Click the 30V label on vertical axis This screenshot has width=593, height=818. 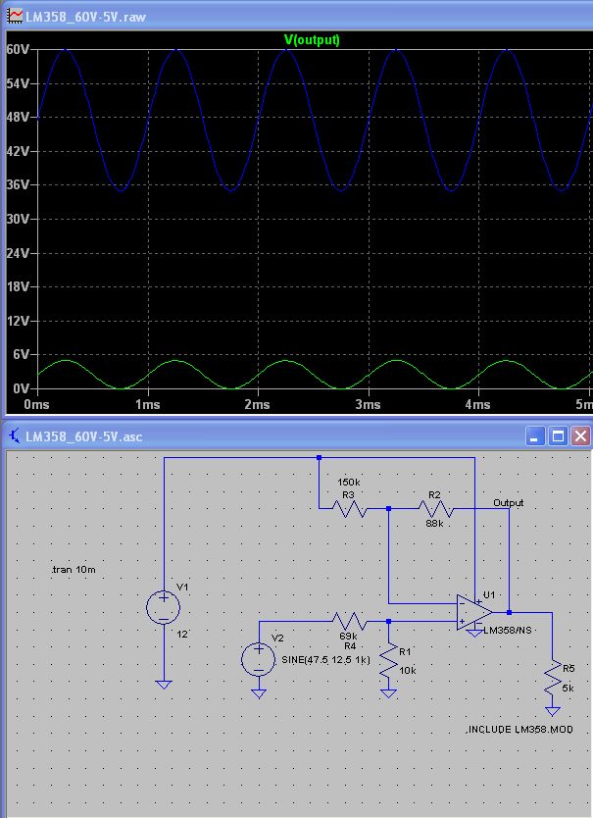(x=18, y=219)
